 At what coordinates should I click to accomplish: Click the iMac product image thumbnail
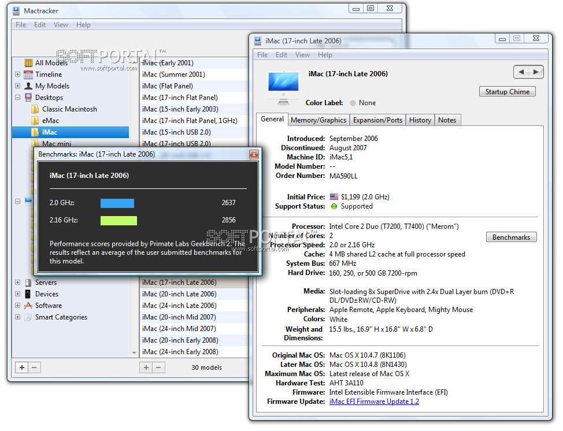click(283, 88)
